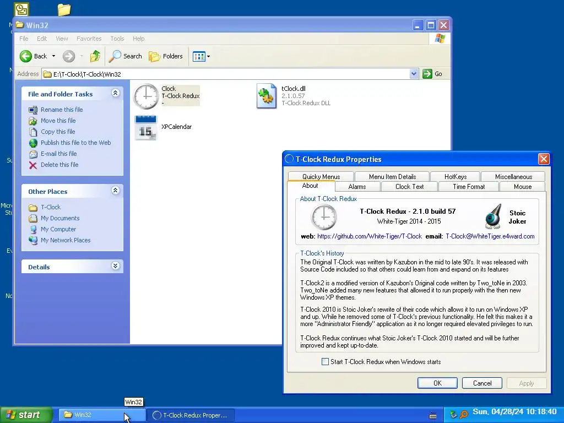Open the Views dropdown arrow
This screenshot has height=423, width=564.
click(x=208, y=56)
